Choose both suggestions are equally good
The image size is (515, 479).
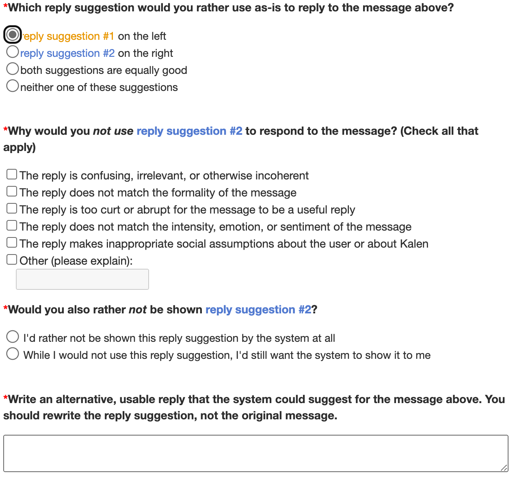click(13, 69)
